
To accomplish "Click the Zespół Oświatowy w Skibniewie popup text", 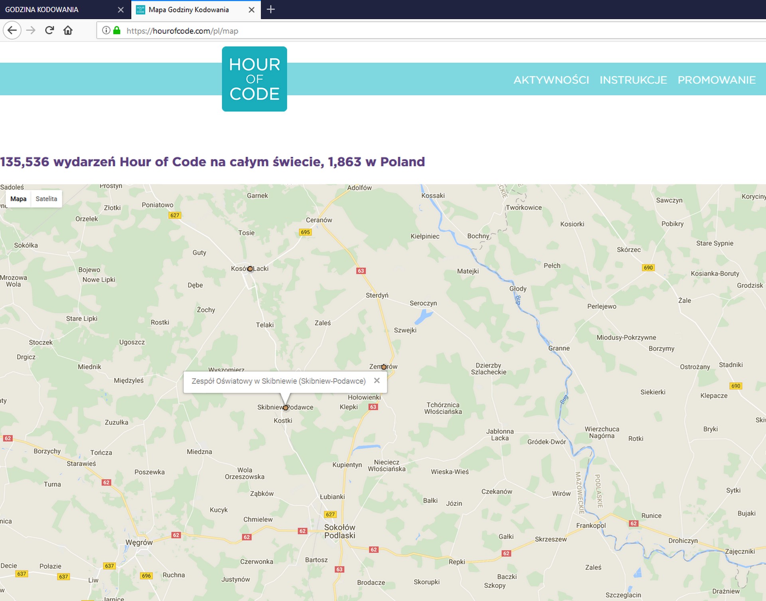I will pos(278,381).
